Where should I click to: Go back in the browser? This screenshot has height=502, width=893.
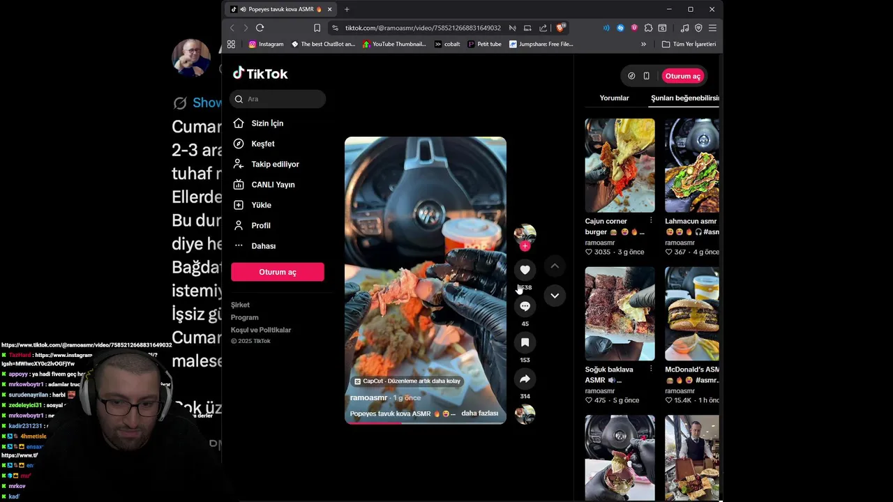[x=232, y=28]
